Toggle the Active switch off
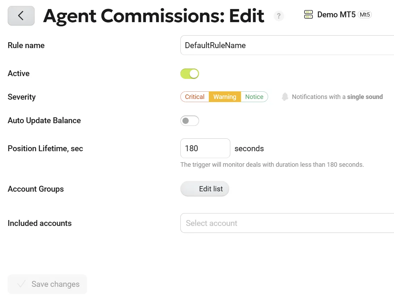 point(190,74)
